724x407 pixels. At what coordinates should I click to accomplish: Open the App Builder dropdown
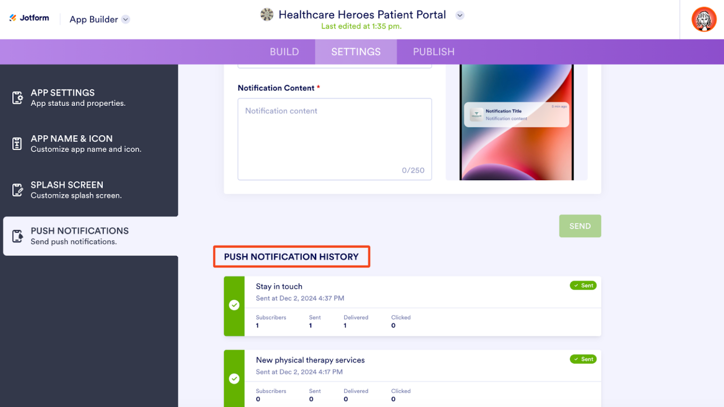click(x=125, y=19)
